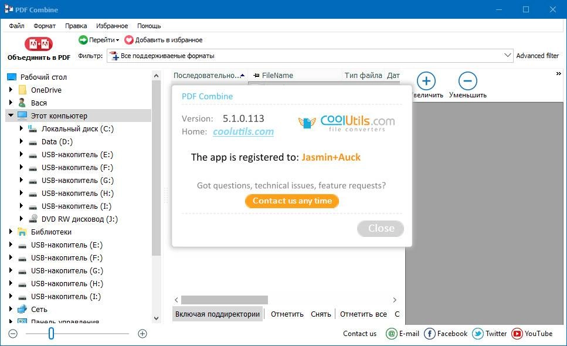Click the tree scroll down arrow
567x346 pixels.
(156, 318)
